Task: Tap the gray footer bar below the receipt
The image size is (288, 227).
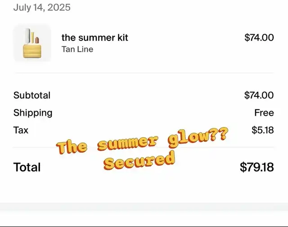Action: click(144, 207)
